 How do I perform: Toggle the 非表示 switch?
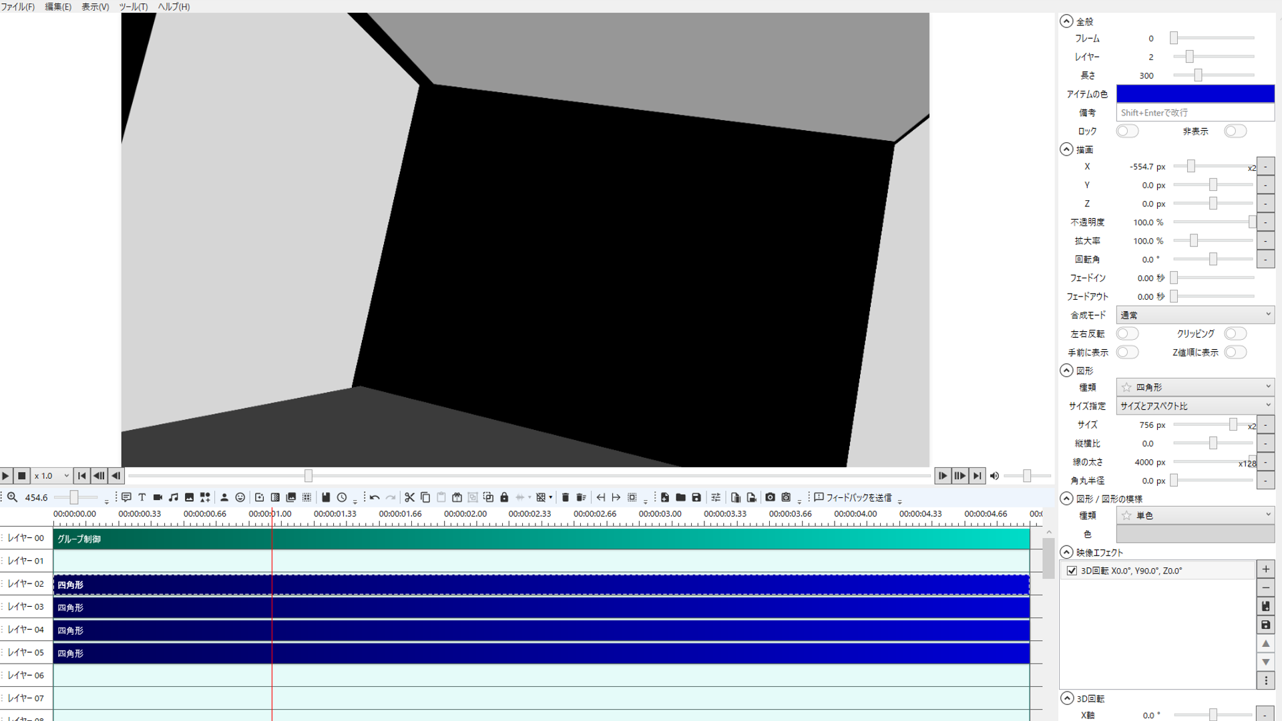click(1235, 132)
